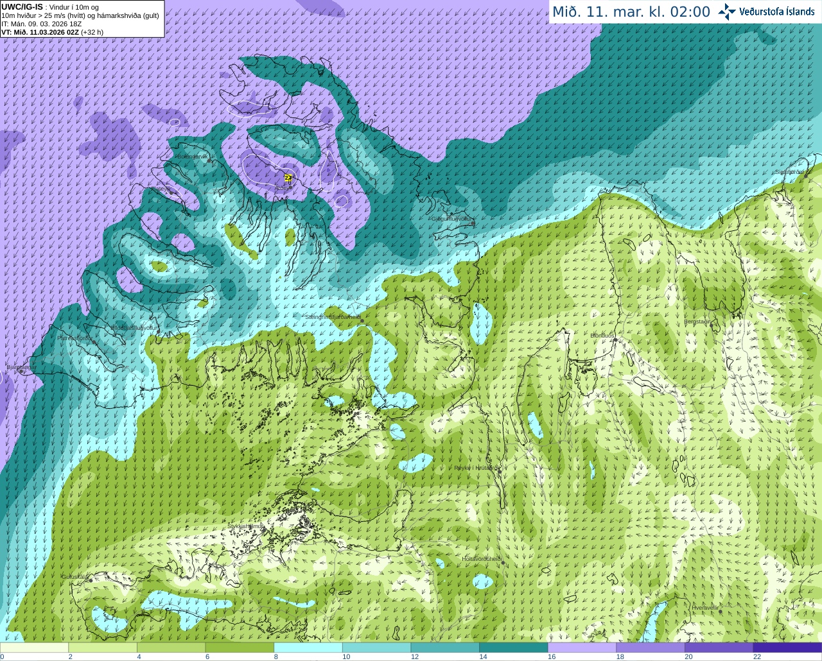Click the 14–16 m/s dark teal swatch
The height and width of the screenshot is (661, 822).
514,648
